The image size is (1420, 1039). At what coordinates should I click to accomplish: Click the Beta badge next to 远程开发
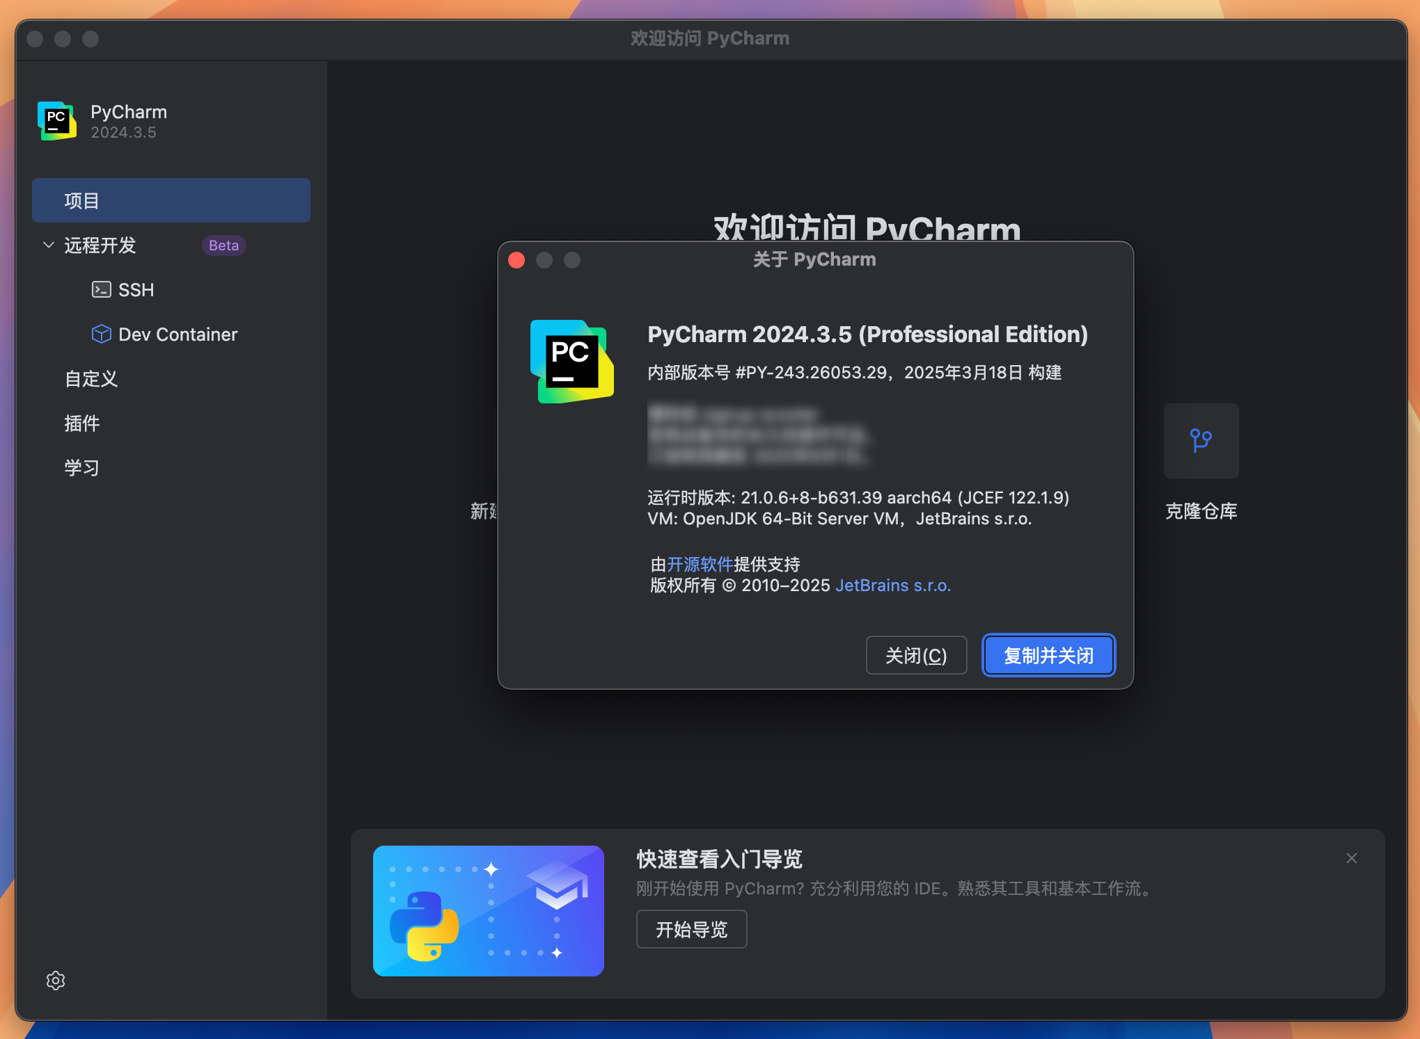pos(223,245)
